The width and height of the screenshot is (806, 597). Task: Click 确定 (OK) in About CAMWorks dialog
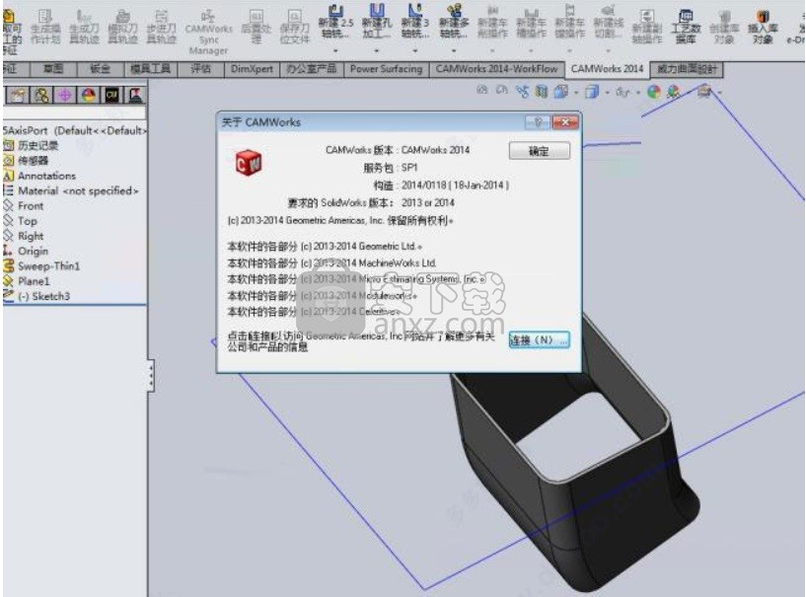pyautogui.click(x=540, y=151)
